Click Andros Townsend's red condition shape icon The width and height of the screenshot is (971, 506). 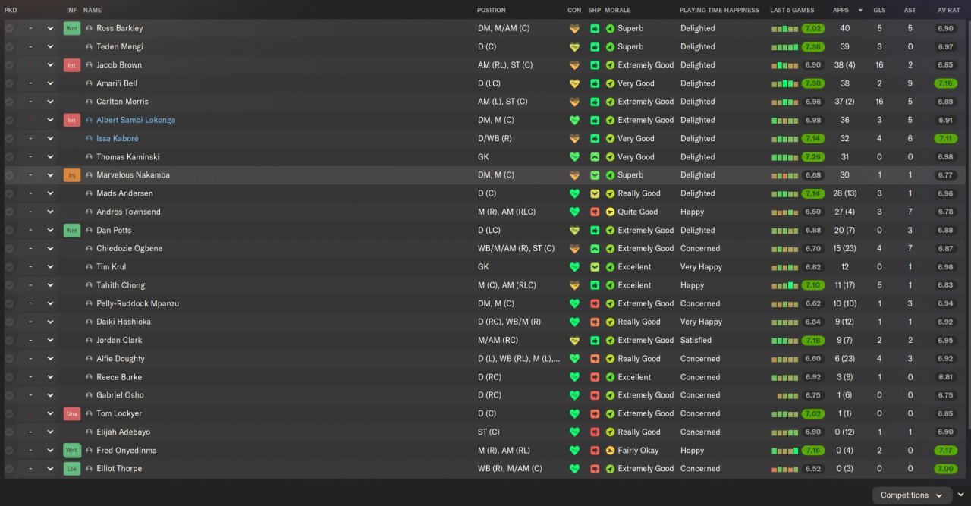pos(595,212)
